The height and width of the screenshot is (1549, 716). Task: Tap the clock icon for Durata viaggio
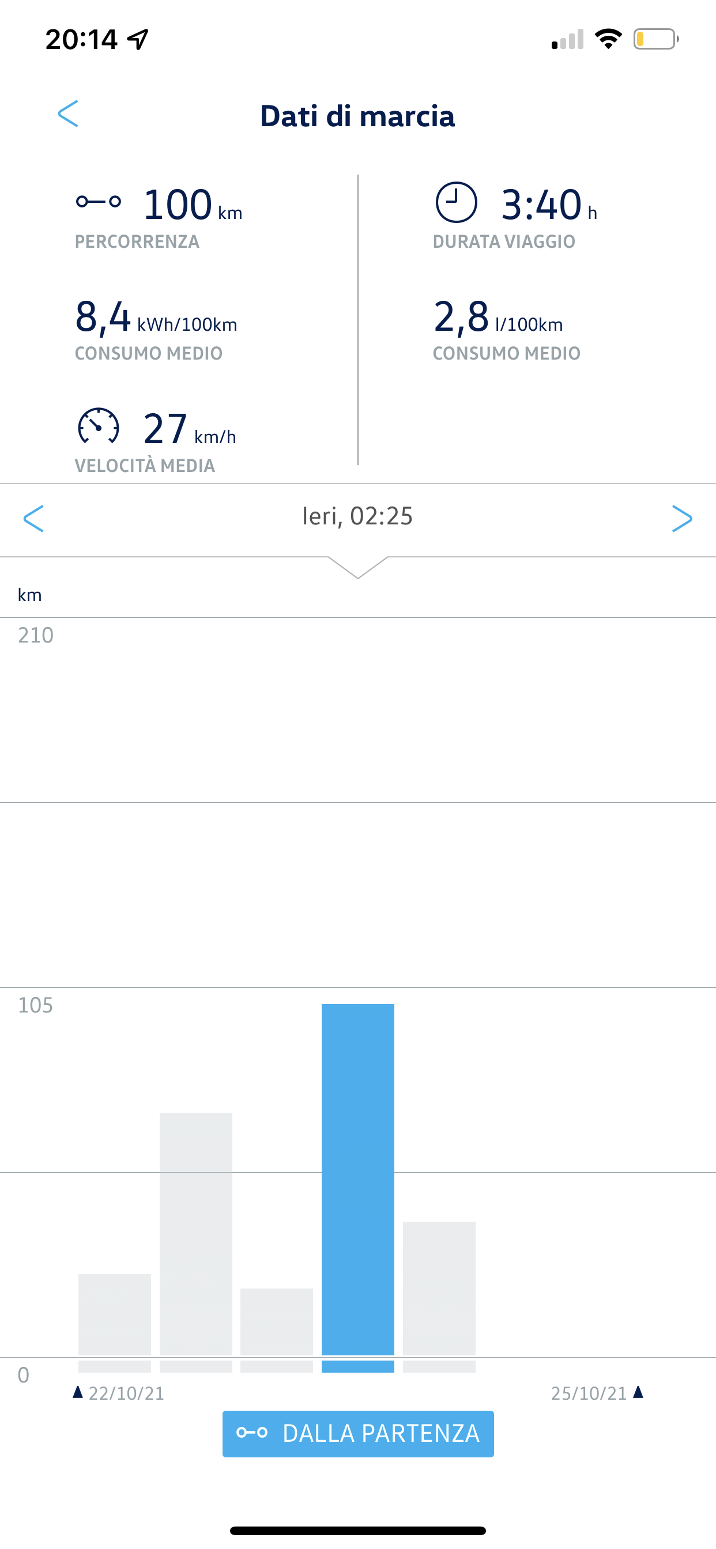coord(456,203)
